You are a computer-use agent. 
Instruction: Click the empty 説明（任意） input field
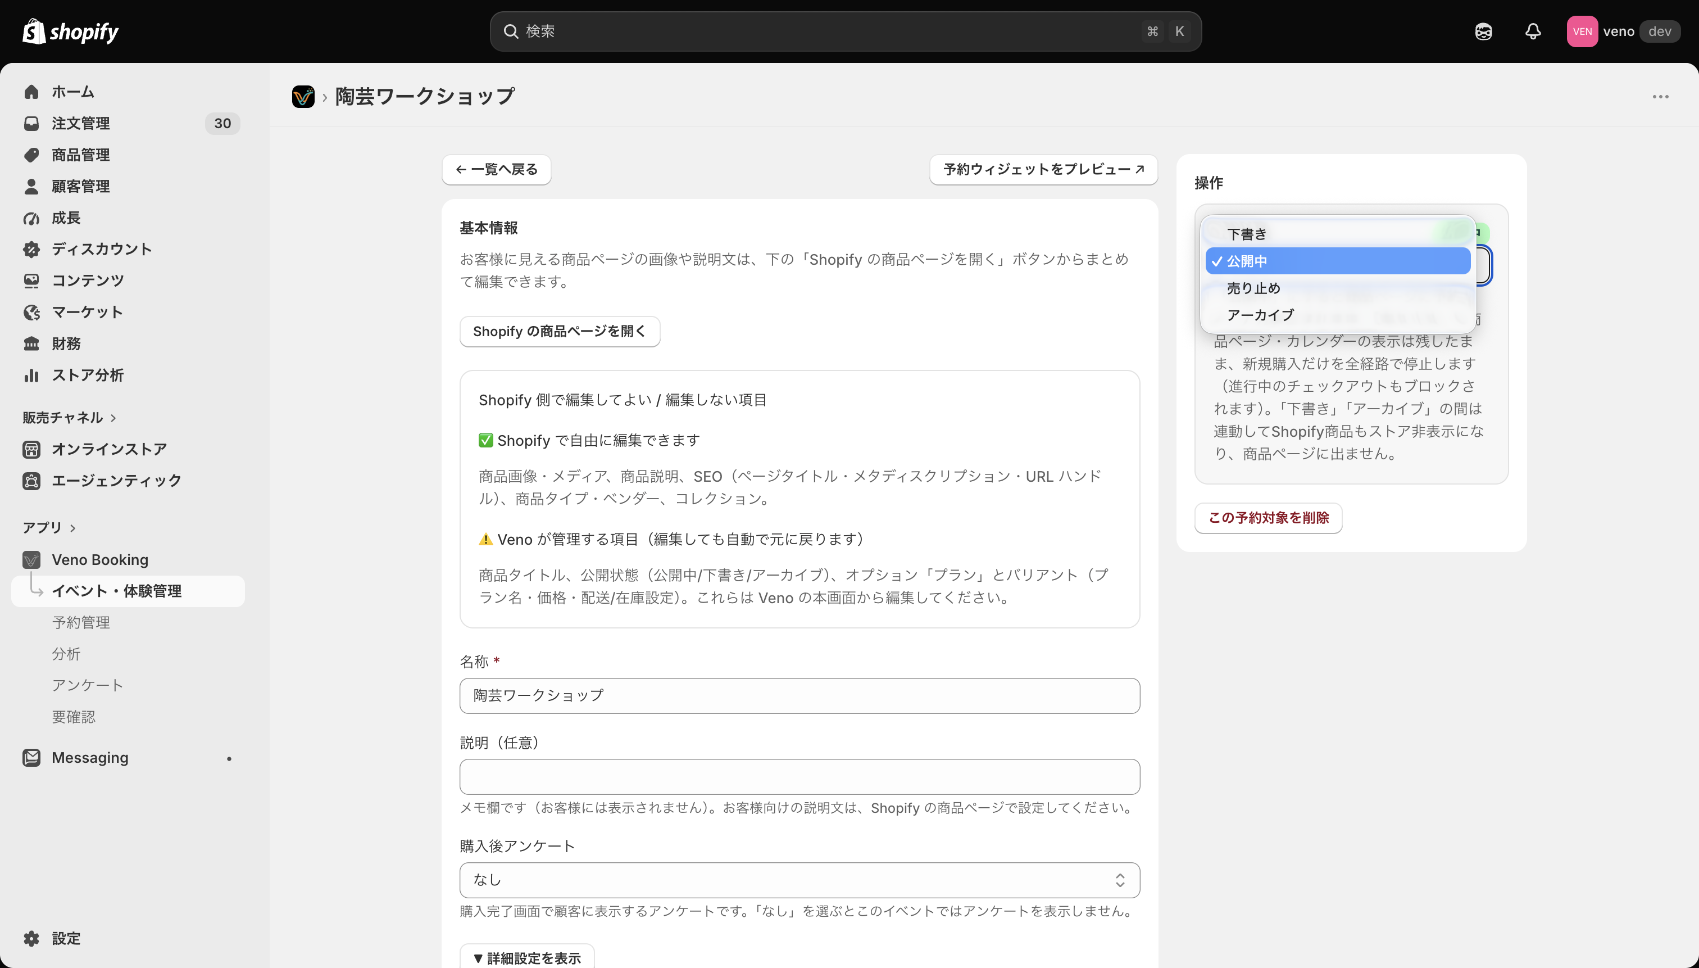click(x=799, y=776)
